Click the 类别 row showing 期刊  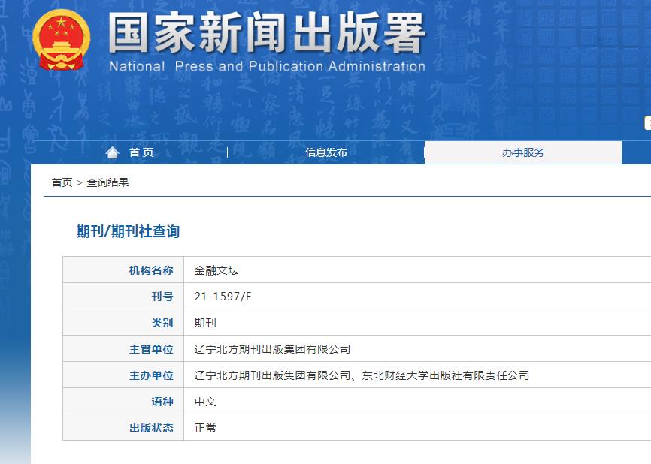tap(207, 322)
